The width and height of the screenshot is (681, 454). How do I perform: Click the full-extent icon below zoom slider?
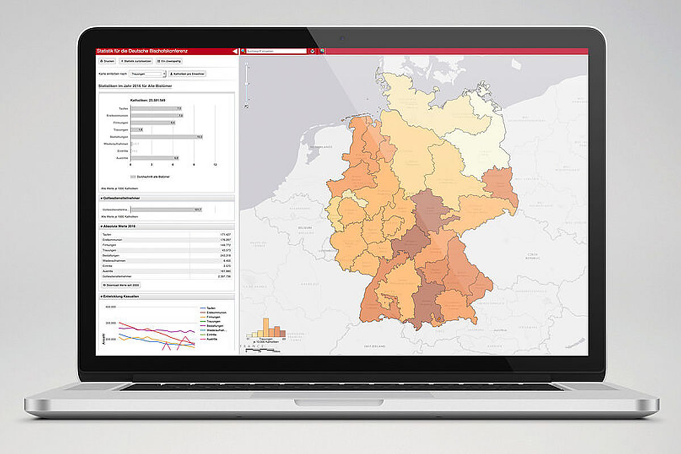[x=246, y=106]
